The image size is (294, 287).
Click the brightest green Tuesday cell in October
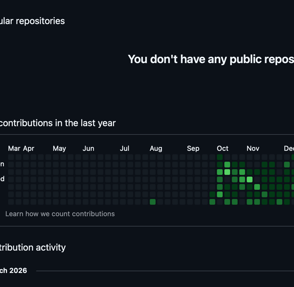pyautogui.click(x=227, y=172)
